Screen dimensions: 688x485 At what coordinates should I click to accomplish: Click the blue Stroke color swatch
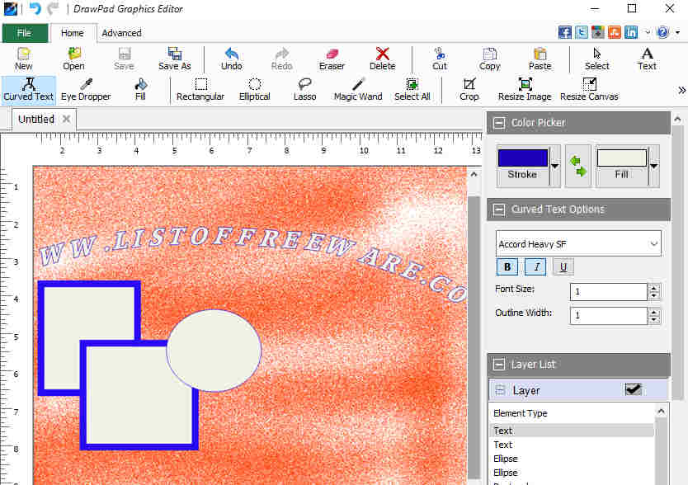[522, 158]
